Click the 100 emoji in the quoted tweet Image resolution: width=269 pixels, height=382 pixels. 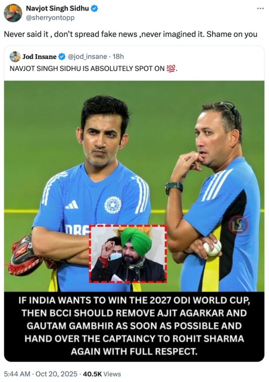[x=171, y=69]
